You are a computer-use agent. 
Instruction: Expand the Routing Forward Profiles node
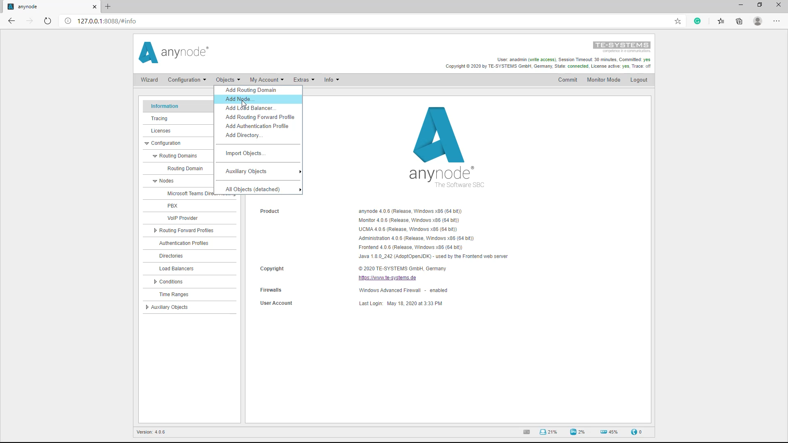(155, 231)
